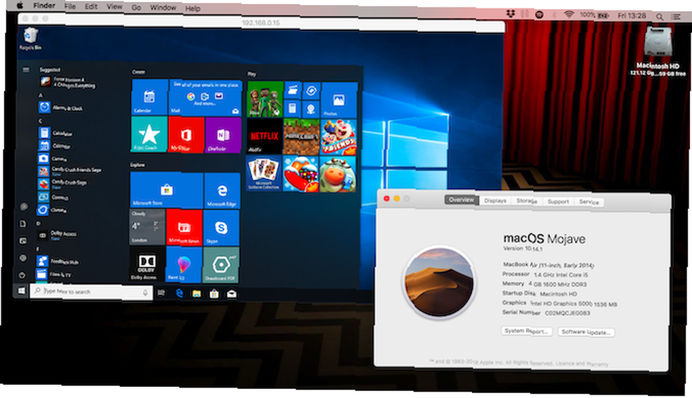This screenshot has height=398, width=692.
Task: Launch Films & TV from the app list
Action: pyautogui.click(x=54, y=274)
